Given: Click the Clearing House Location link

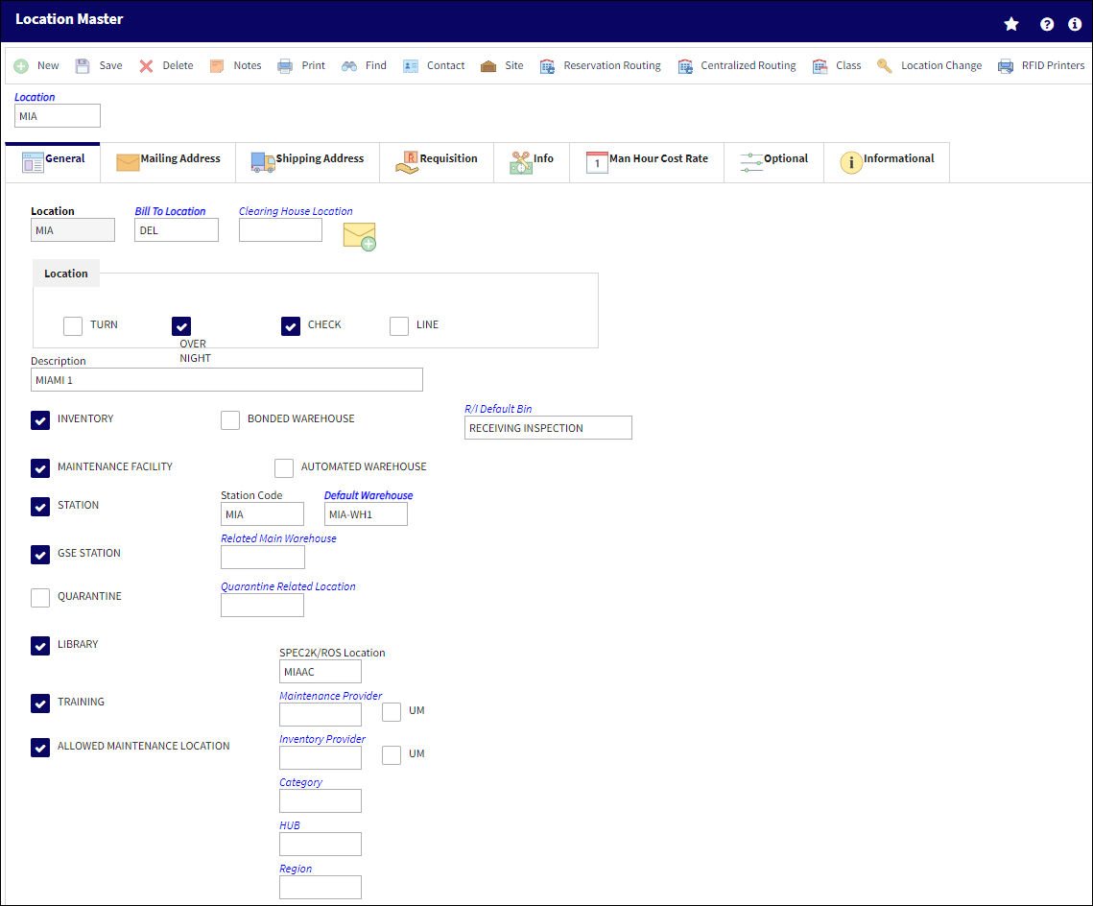Looking at the screenshot, I should [x=296, y=211].
